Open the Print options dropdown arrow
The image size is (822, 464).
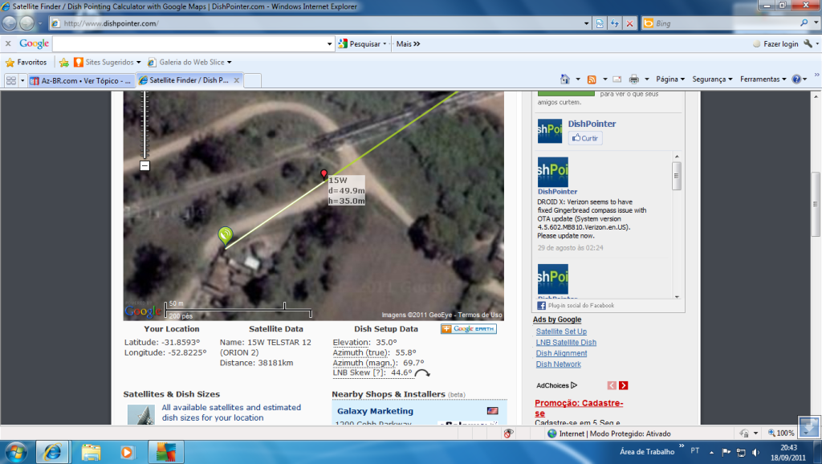pyautogui.click(x=646, y=79)
